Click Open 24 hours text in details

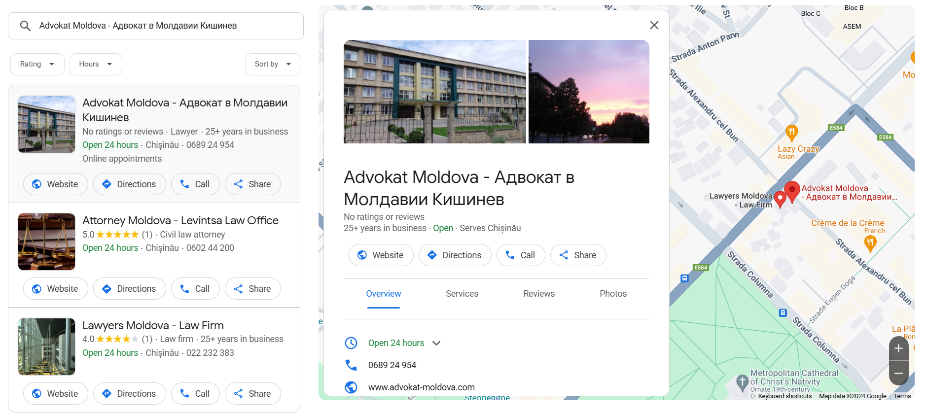tap(396, 343)
